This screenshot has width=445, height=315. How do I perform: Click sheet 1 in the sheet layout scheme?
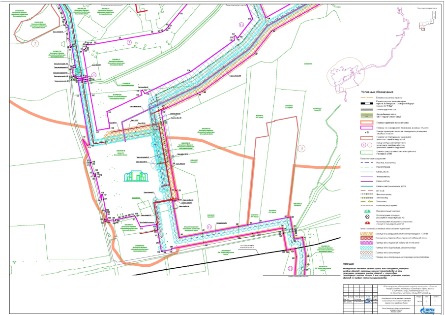pos(433,13)
